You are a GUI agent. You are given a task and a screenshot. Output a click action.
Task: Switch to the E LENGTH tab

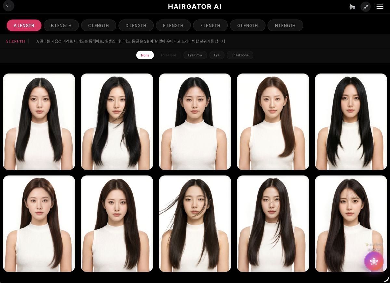(x=173, y=25)
